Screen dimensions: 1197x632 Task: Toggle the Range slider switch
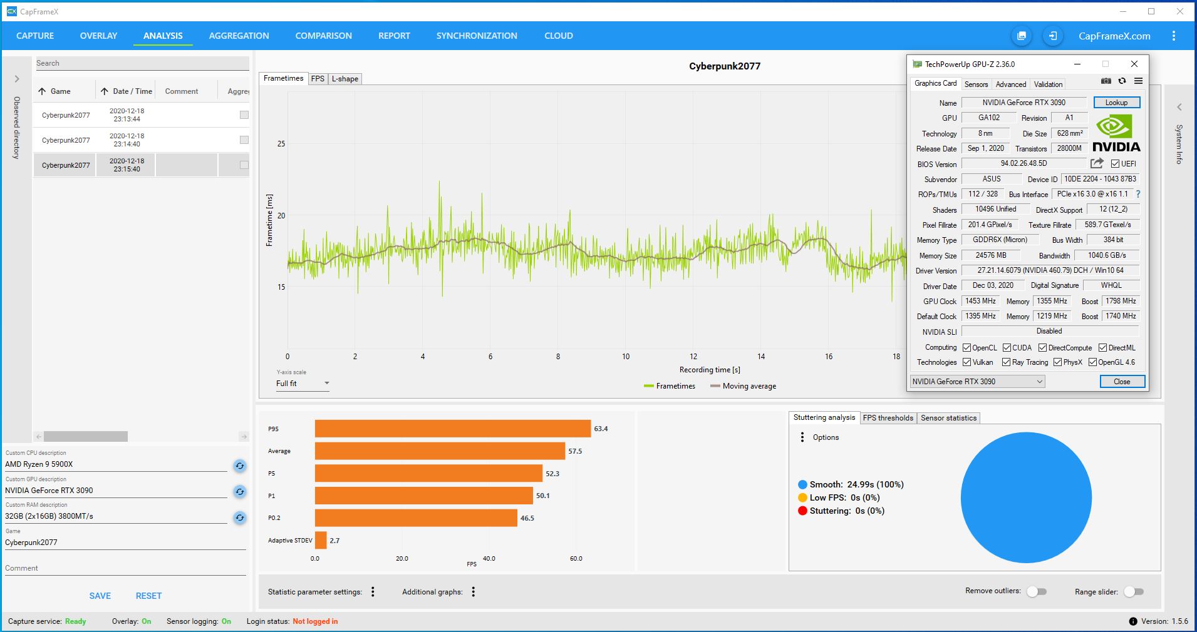point(1134,592)
